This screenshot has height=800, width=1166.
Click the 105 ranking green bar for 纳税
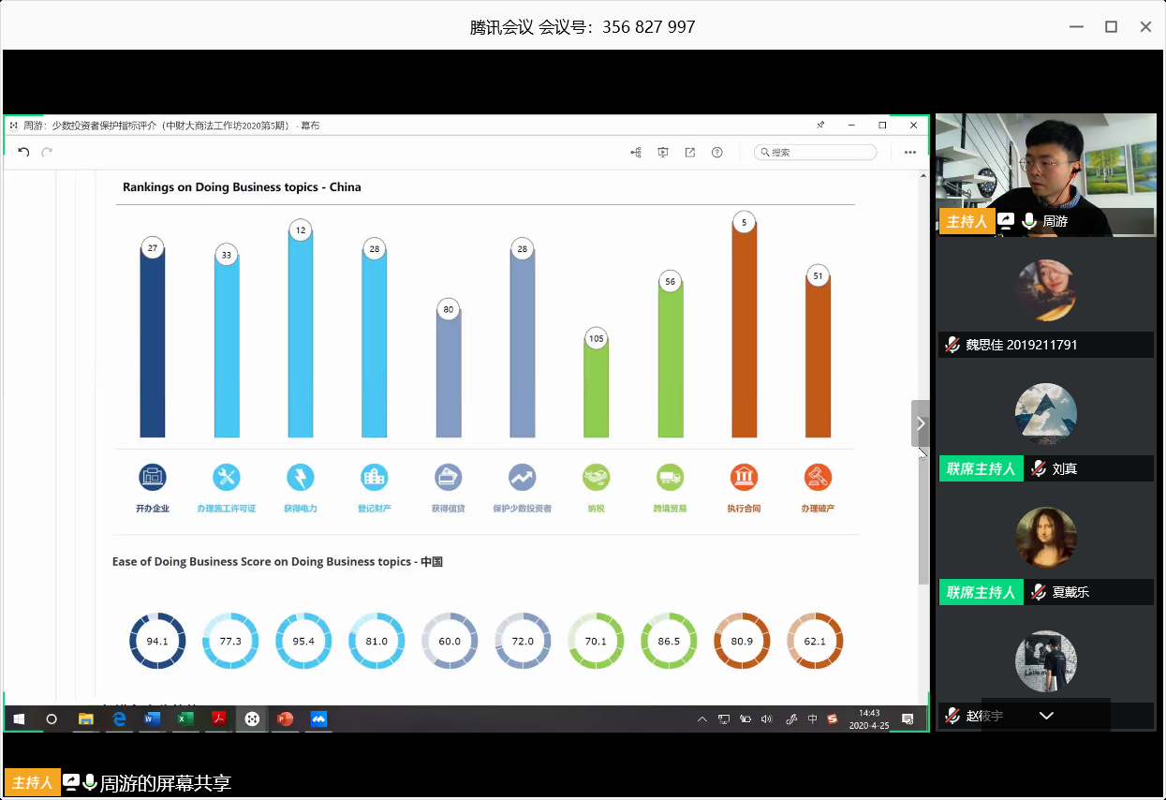pos(596,389)
